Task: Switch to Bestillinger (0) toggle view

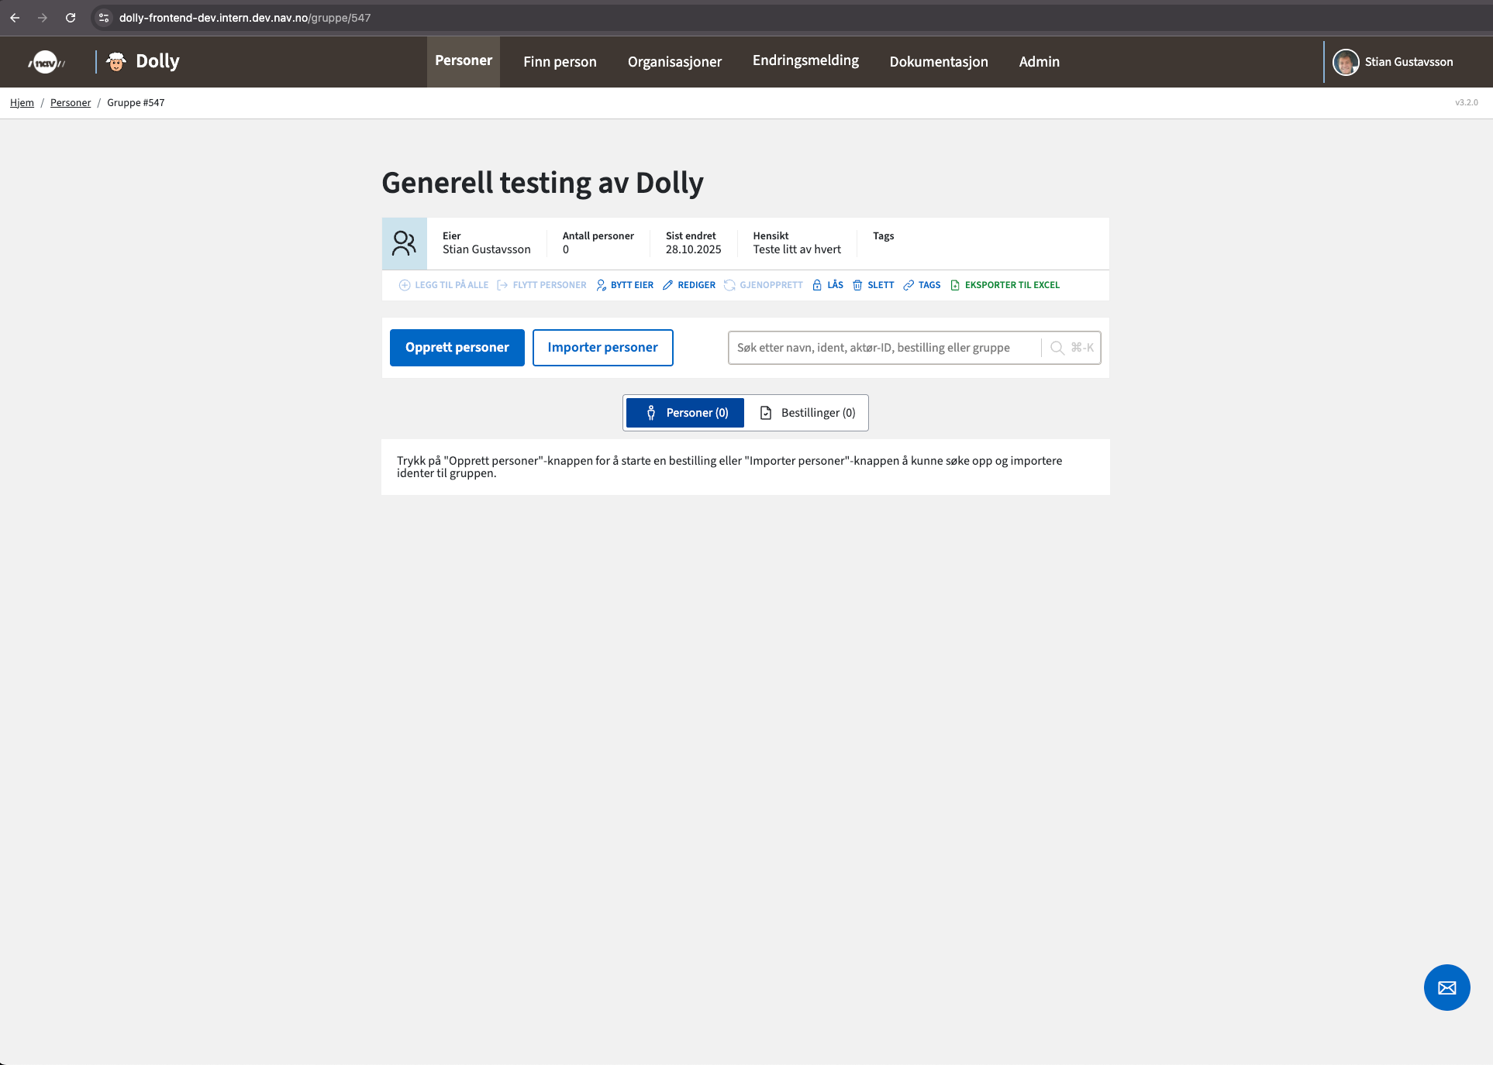Action: tap(807, 413)
